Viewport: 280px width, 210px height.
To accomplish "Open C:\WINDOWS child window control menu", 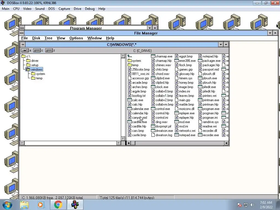I will coord(23,45).
